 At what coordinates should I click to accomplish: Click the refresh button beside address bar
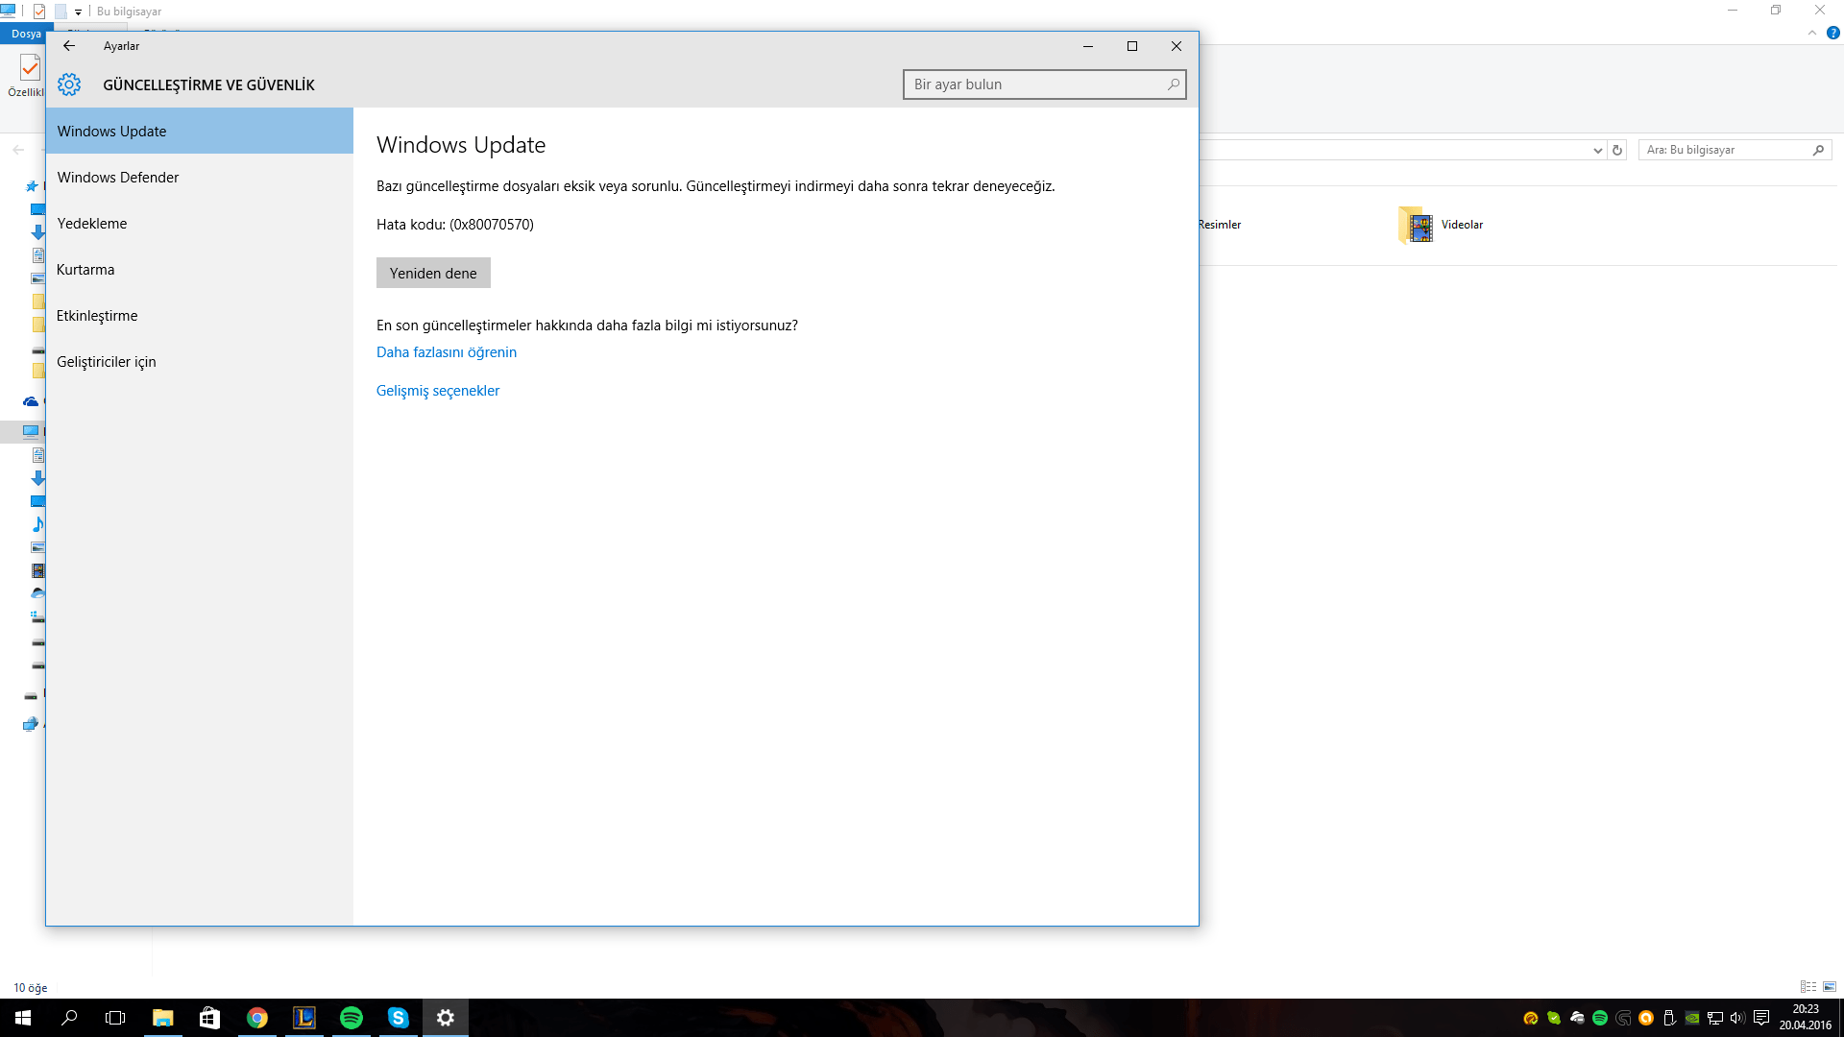1617,150
